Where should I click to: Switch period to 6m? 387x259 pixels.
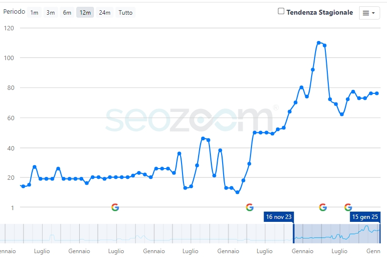click(x=67, y=13)
